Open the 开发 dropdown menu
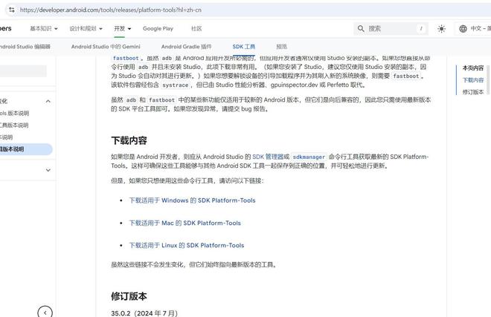 point(123,28)
